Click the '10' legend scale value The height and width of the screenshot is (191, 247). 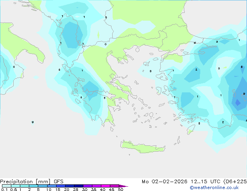coord(49,189)
